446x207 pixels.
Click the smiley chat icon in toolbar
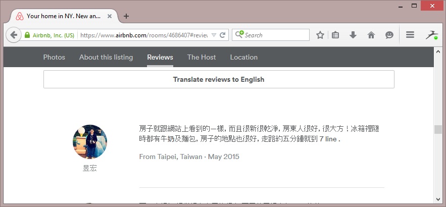pyautogui.click(x=389, y=35)
